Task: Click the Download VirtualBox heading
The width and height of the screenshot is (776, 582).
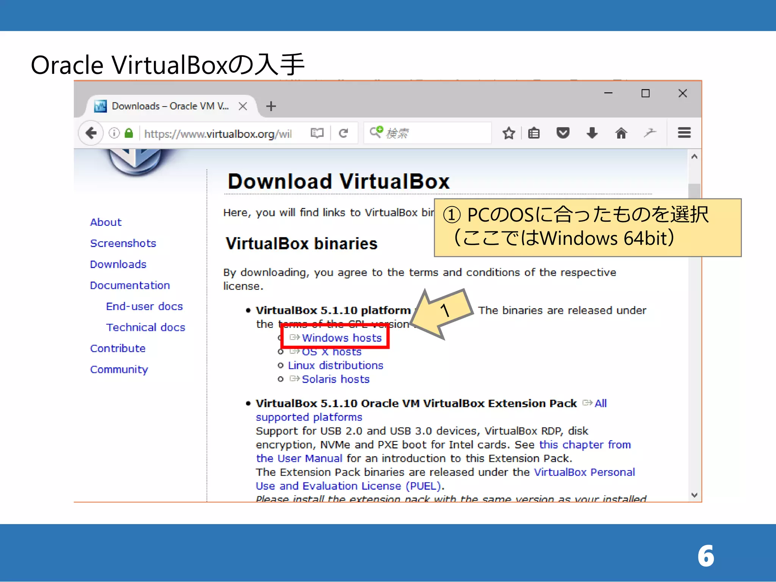Action: point(339,181)
